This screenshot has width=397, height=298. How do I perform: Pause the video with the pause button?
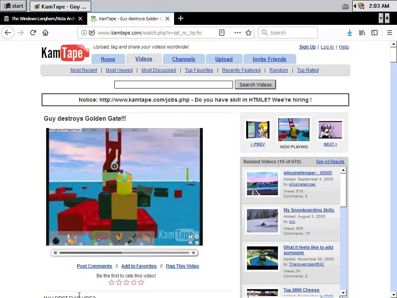(55, 253)
